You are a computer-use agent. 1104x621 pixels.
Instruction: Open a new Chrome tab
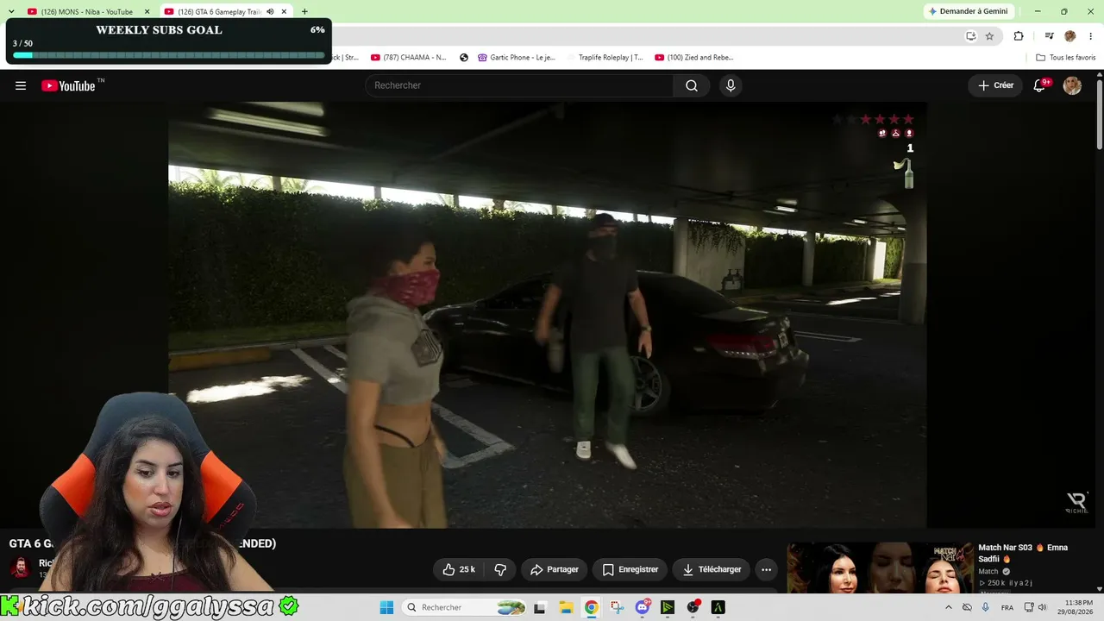pos(304,11)
